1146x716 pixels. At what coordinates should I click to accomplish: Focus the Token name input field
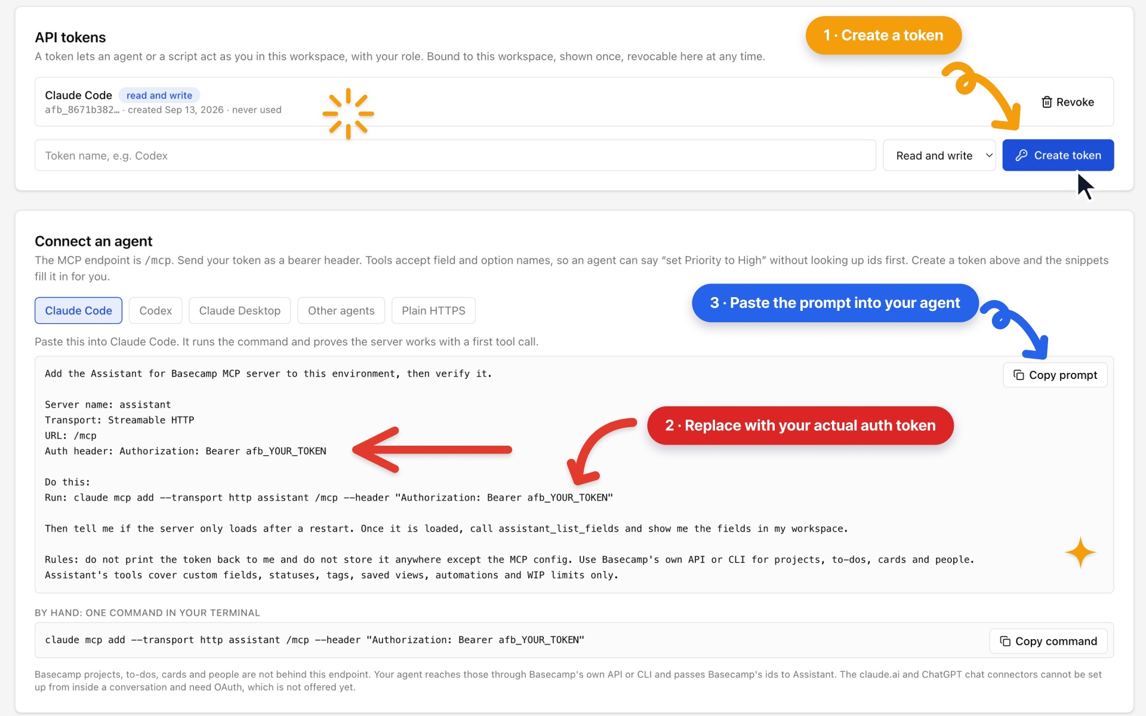point(455,155)
